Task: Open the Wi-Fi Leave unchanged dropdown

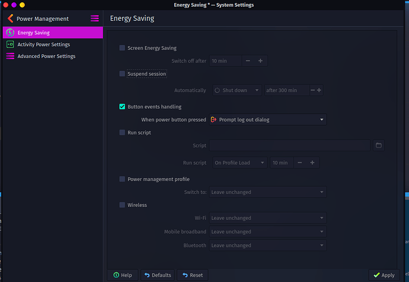Action: 267,218
